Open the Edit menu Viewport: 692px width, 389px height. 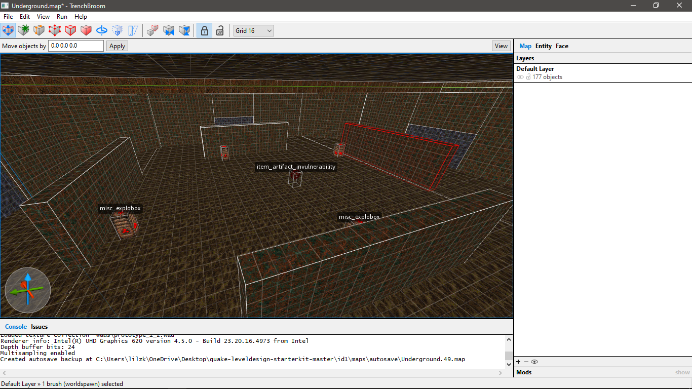point(25,17)
